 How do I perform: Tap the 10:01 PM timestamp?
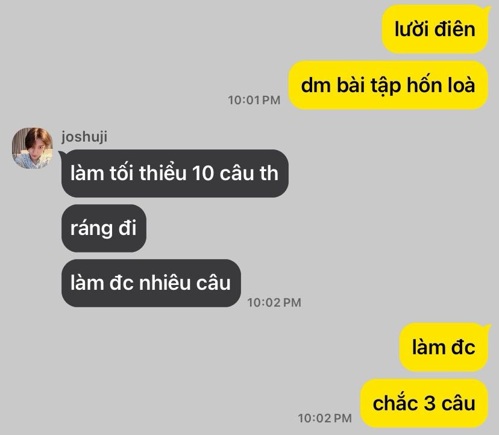point(254,100)
